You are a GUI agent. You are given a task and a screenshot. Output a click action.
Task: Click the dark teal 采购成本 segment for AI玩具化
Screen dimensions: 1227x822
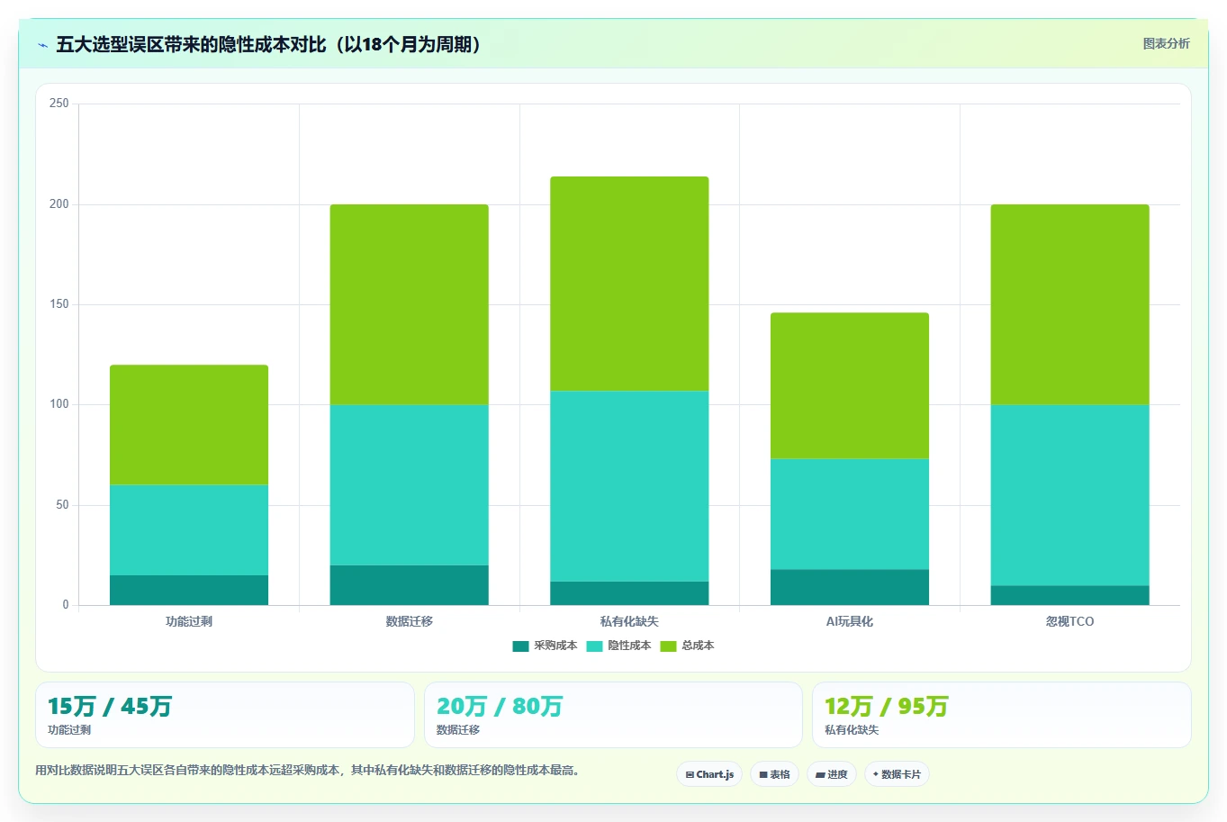pyautogui.click(x=850, y=587)
